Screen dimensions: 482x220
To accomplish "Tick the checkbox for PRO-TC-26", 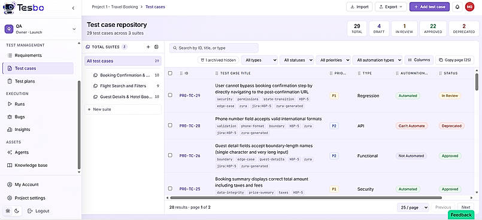I will (170, 155).
